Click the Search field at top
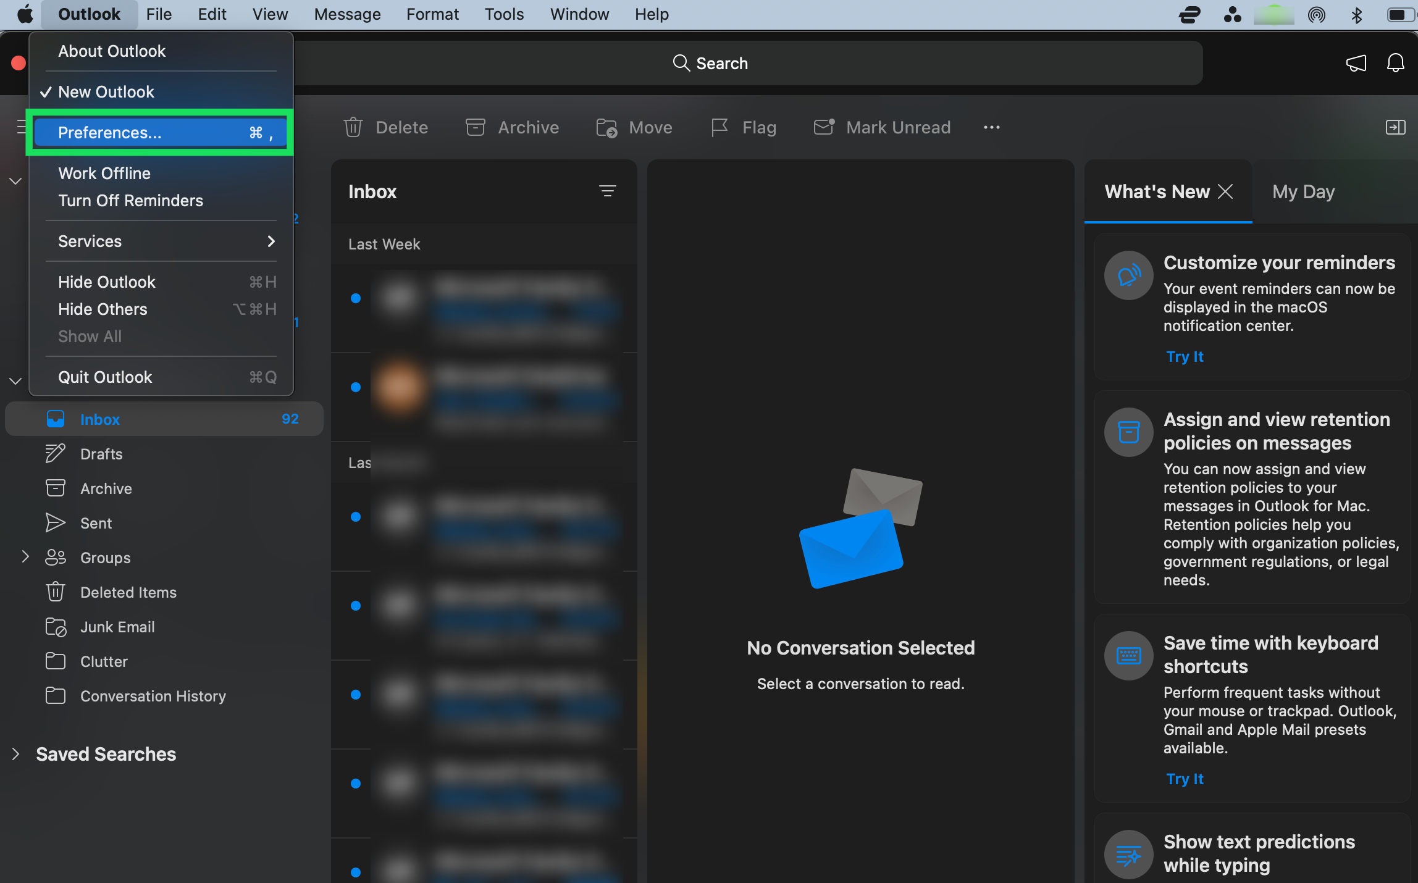The height and width of the screenshot is (883, 1418). point(710,63)
